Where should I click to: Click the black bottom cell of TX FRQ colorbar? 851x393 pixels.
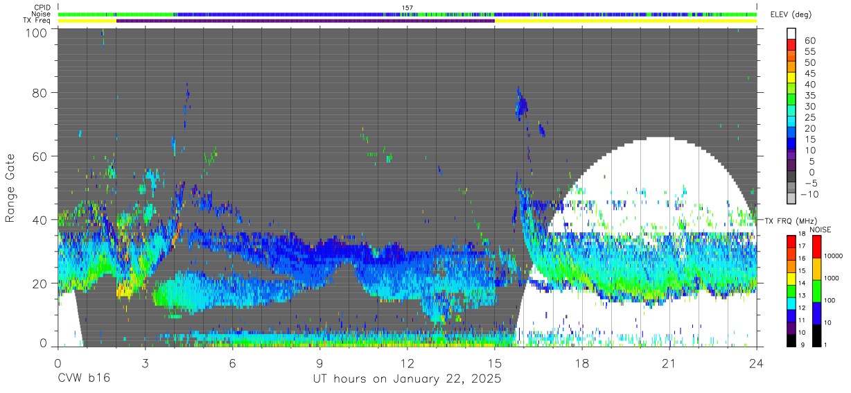click(x=793, y=339)
